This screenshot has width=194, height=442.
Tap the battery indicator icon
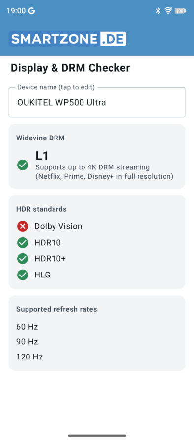180,11
